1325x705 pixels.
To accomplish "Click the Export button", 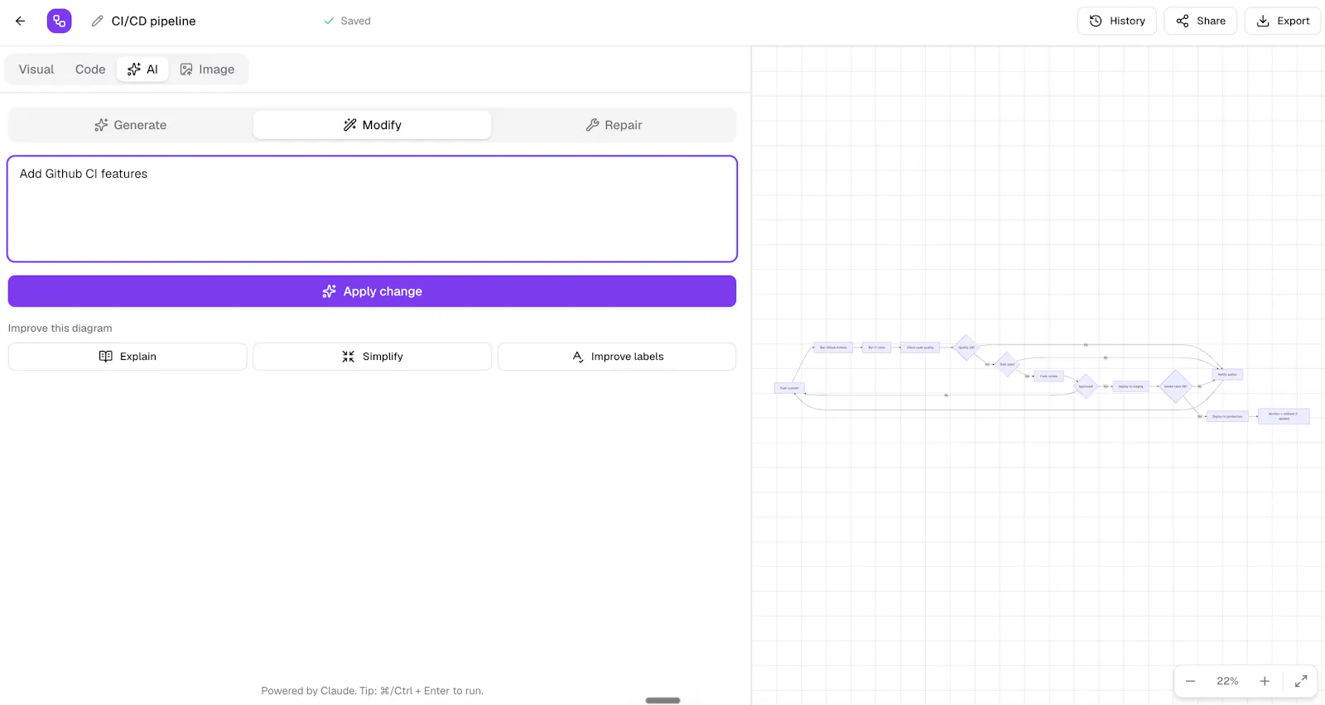I will [x=1282, y=21].
